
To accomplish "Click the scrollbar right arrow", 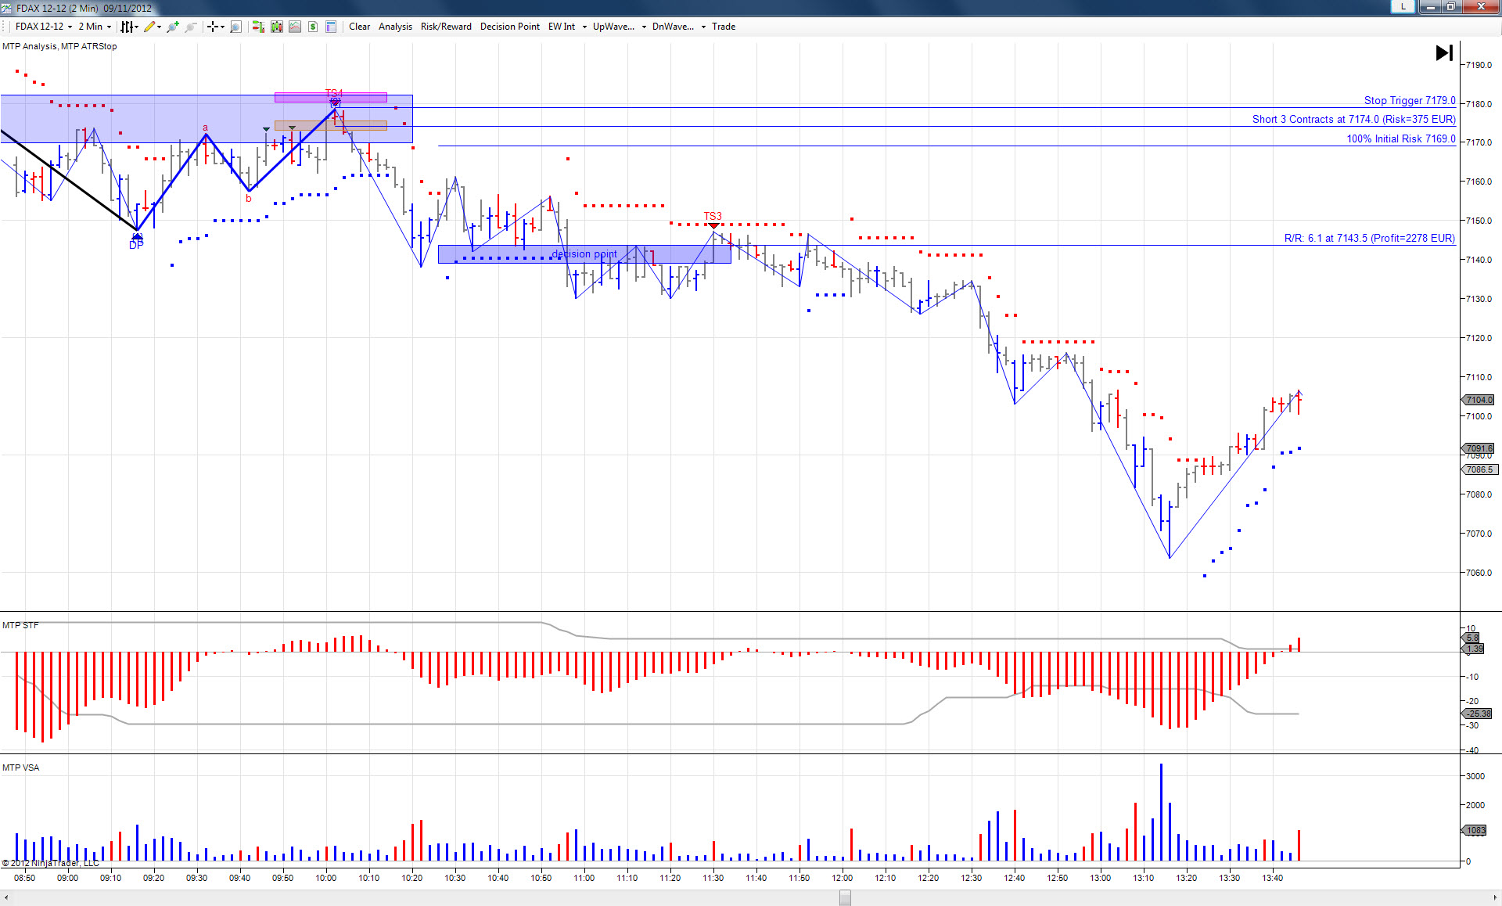I will [x=1494, y=898].
